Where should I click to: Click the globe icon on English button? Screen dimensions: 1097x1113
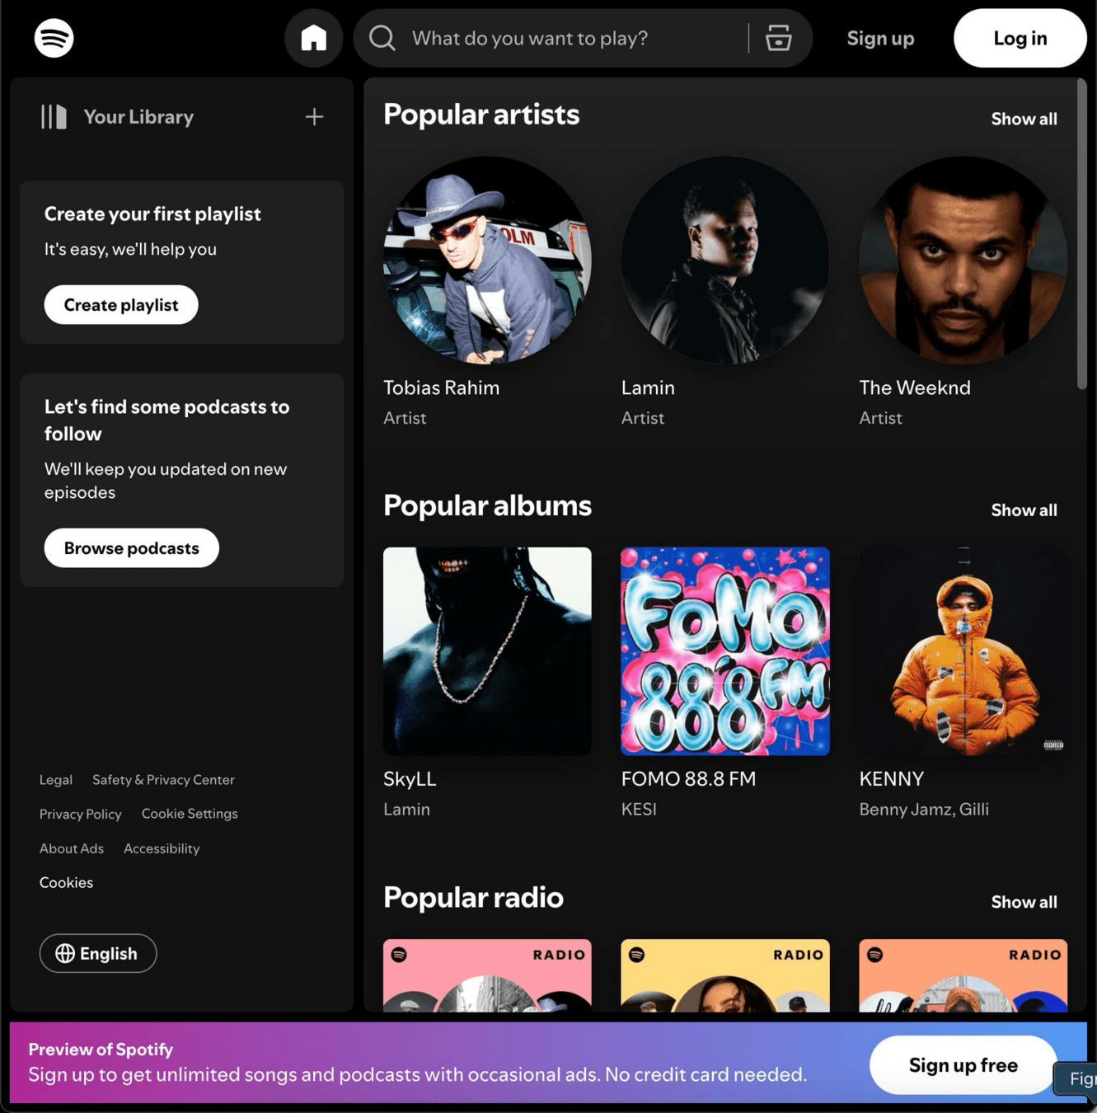65,953
